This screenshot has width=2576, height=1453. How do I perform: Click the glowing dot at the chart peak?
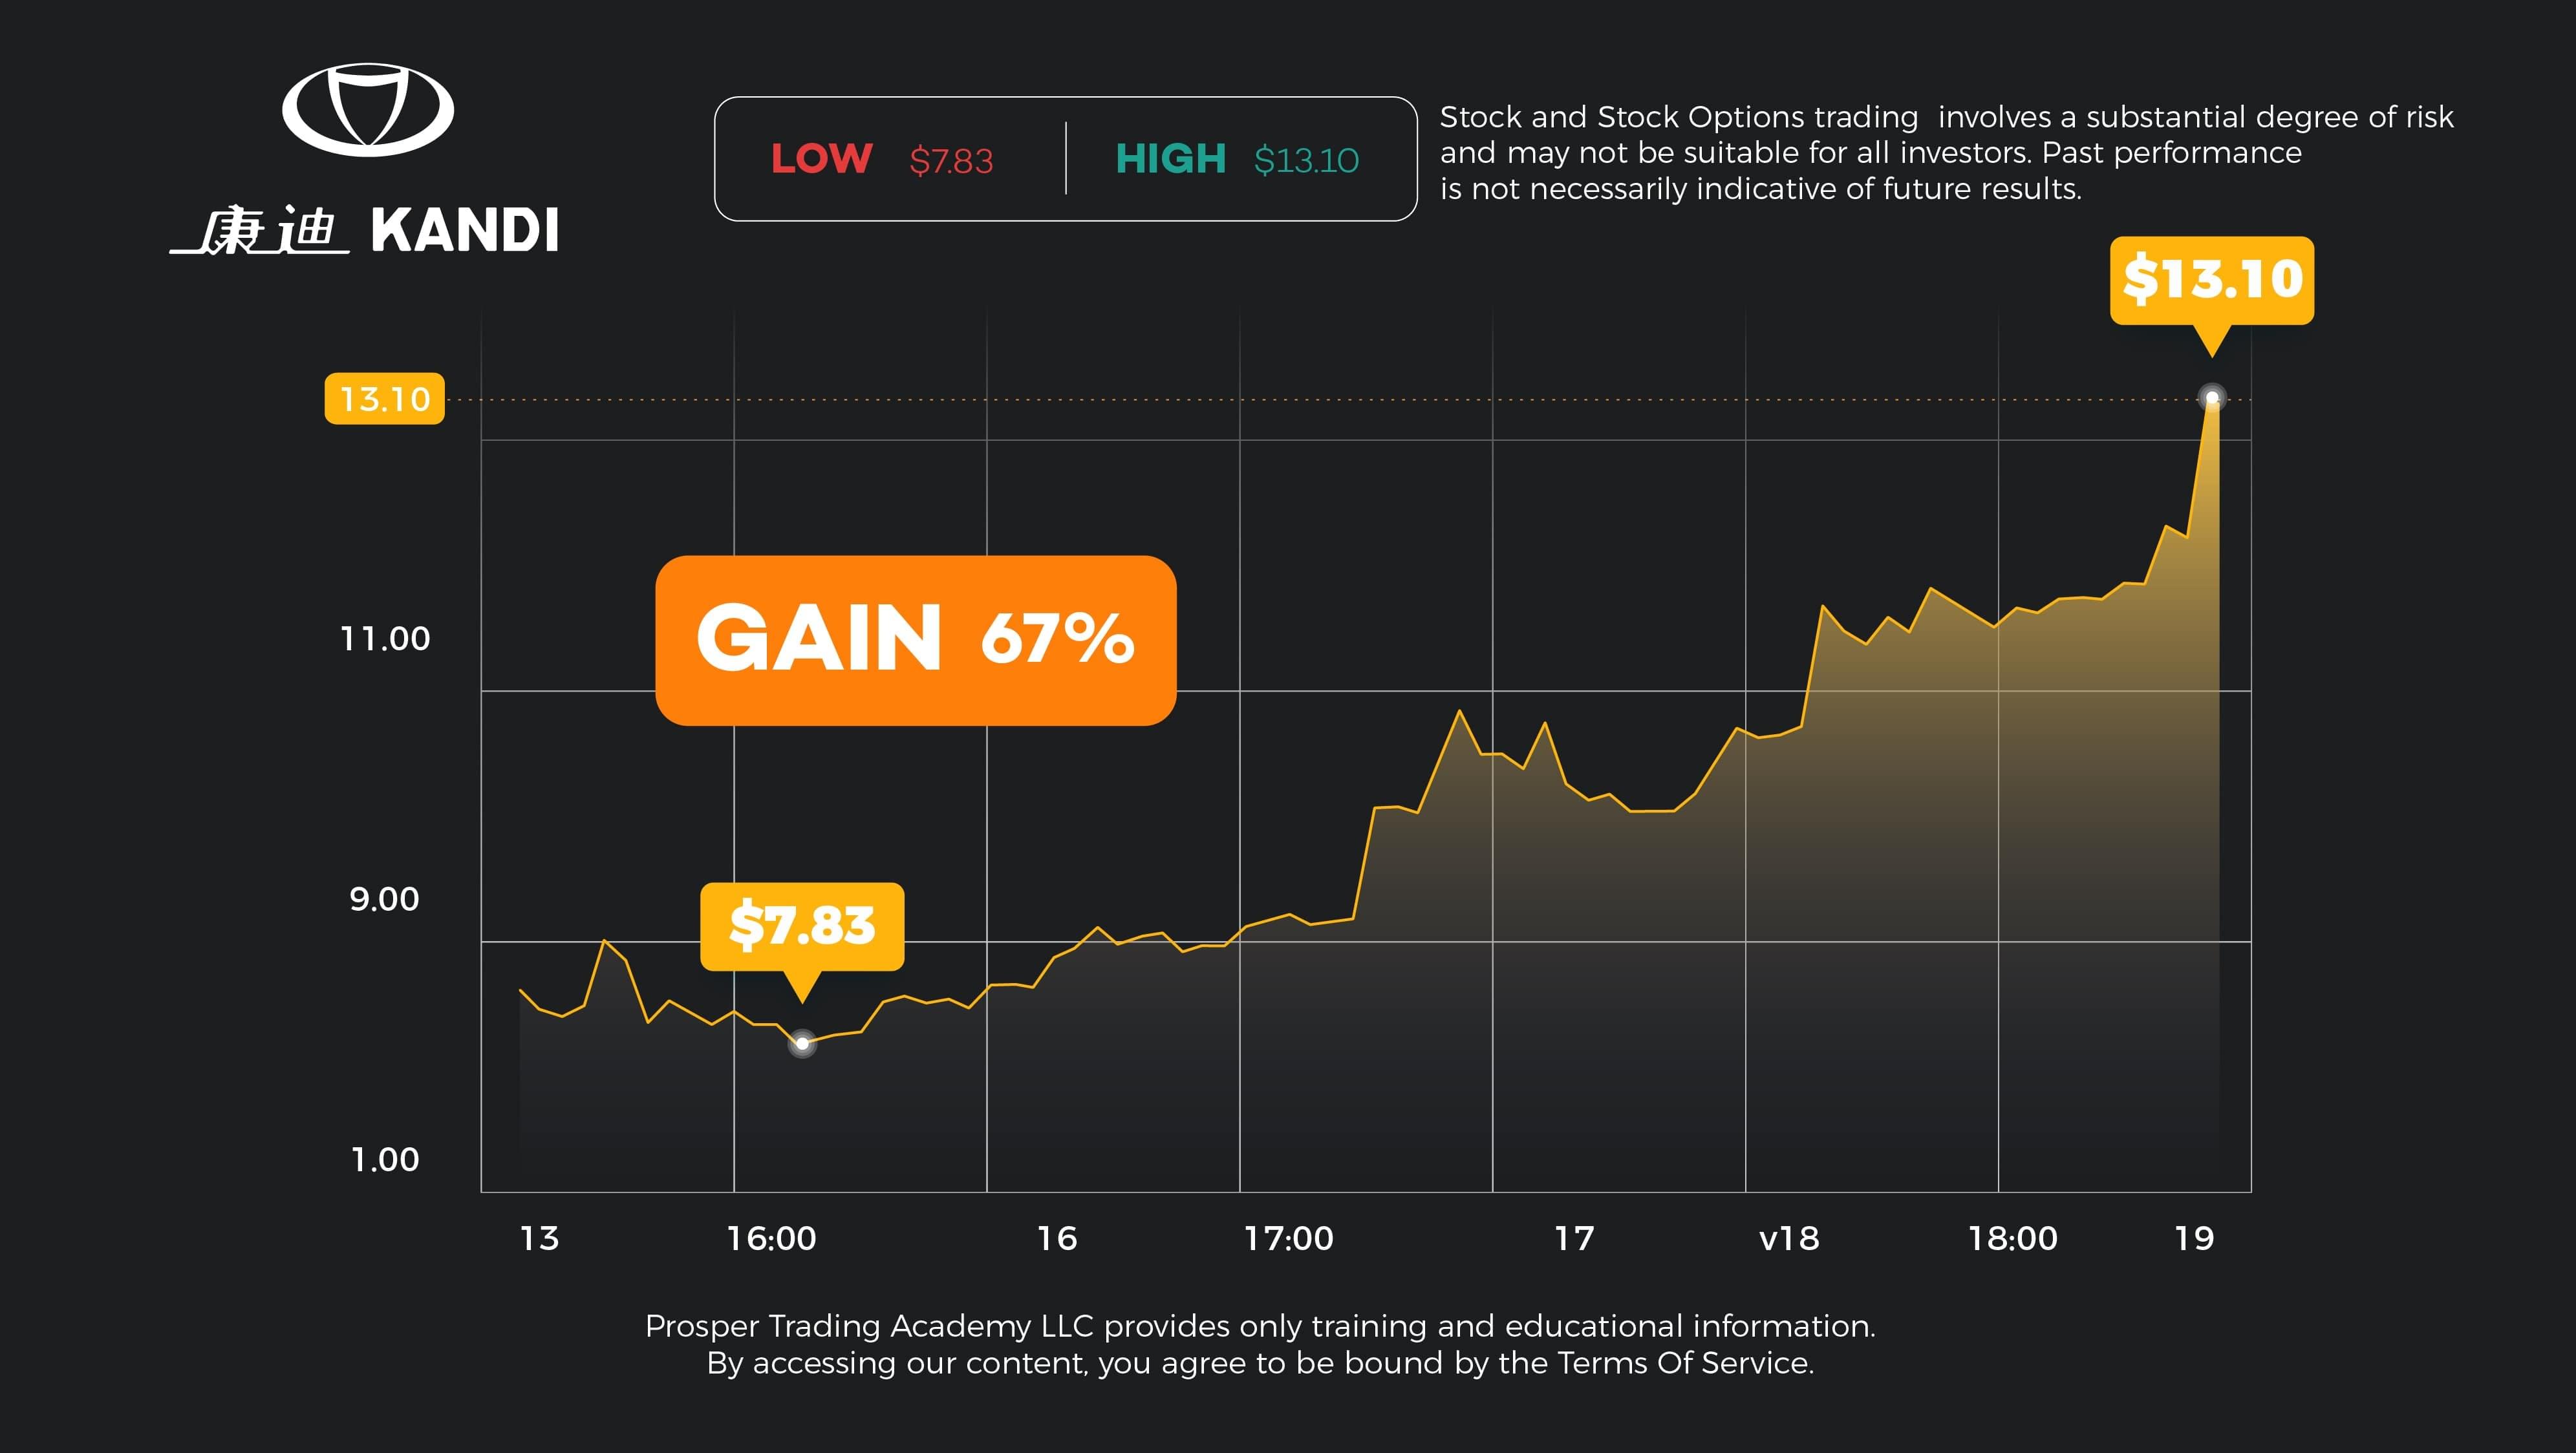(x=2212, y=398)
